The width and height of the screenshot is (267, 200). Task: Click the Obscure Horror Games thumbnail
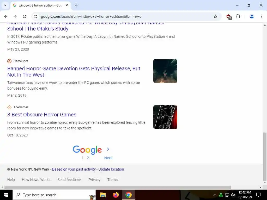(165, 117)
